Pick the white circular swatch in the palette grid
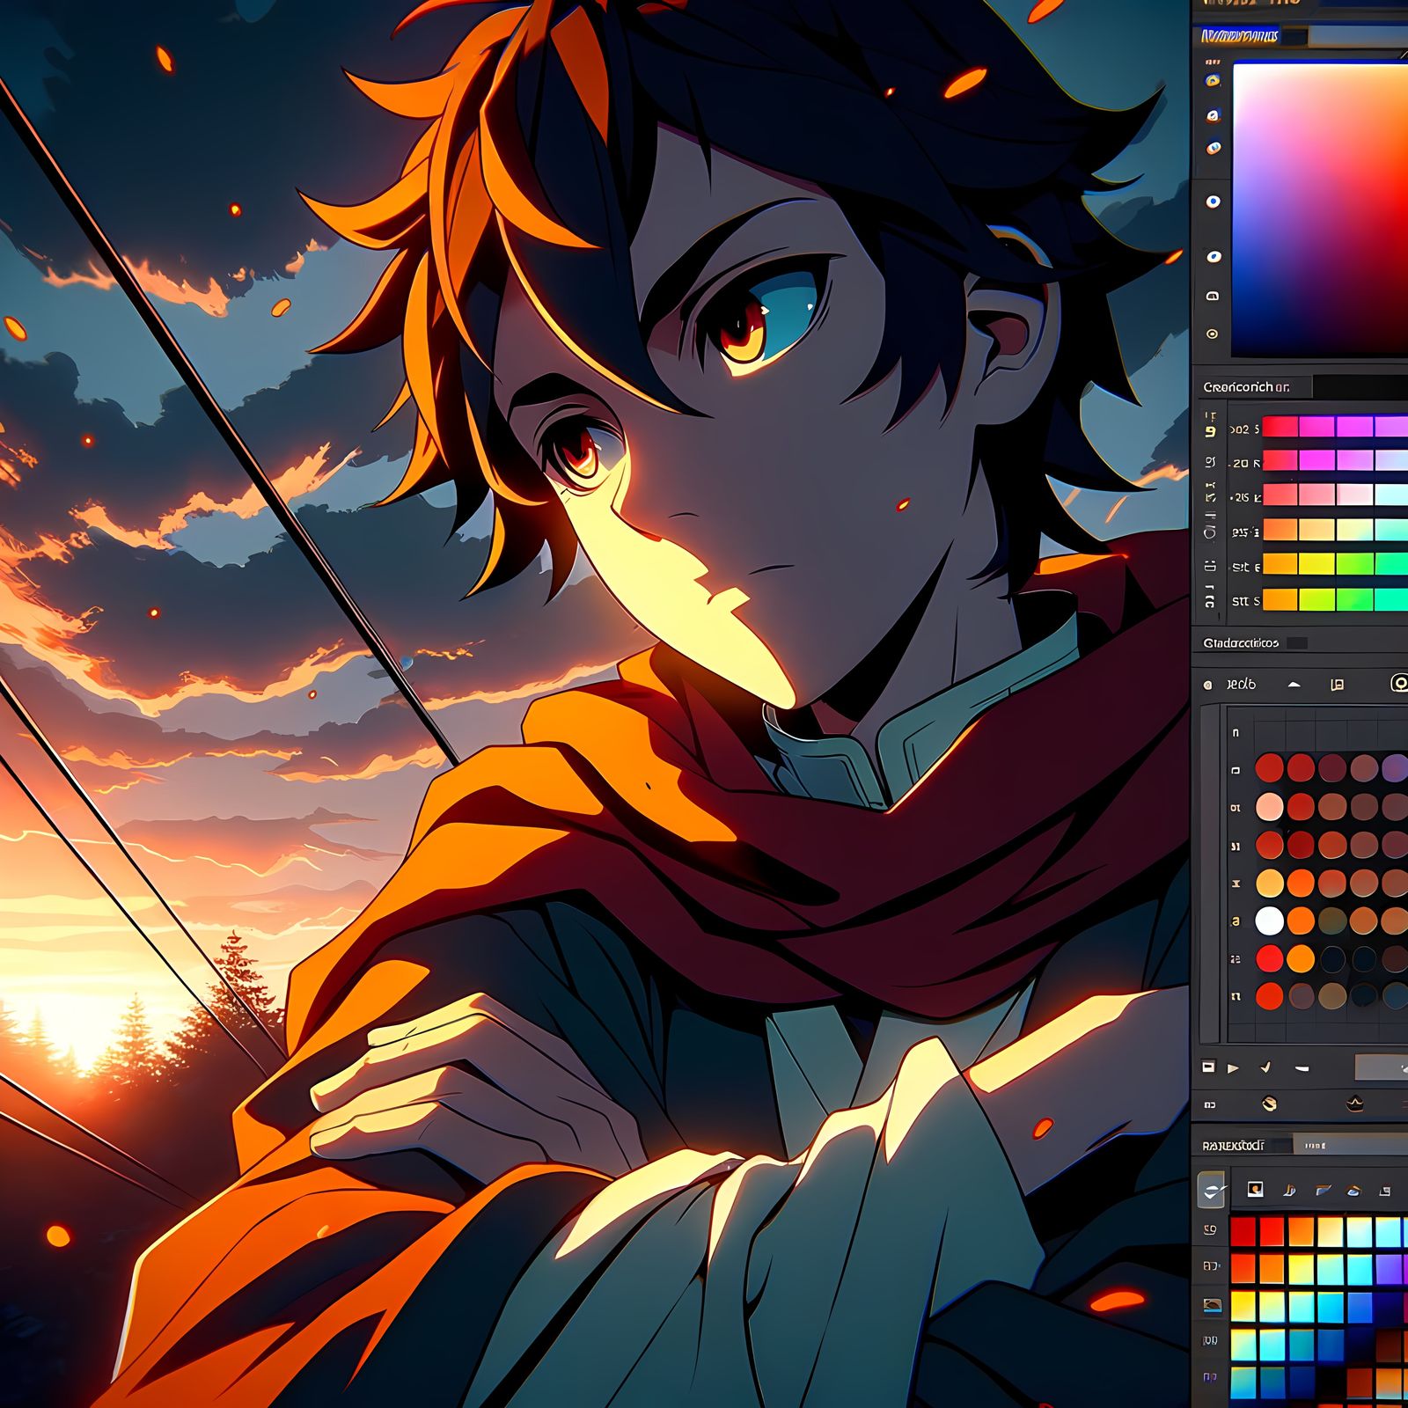1408x1408 pixels. coord(1270,920)
